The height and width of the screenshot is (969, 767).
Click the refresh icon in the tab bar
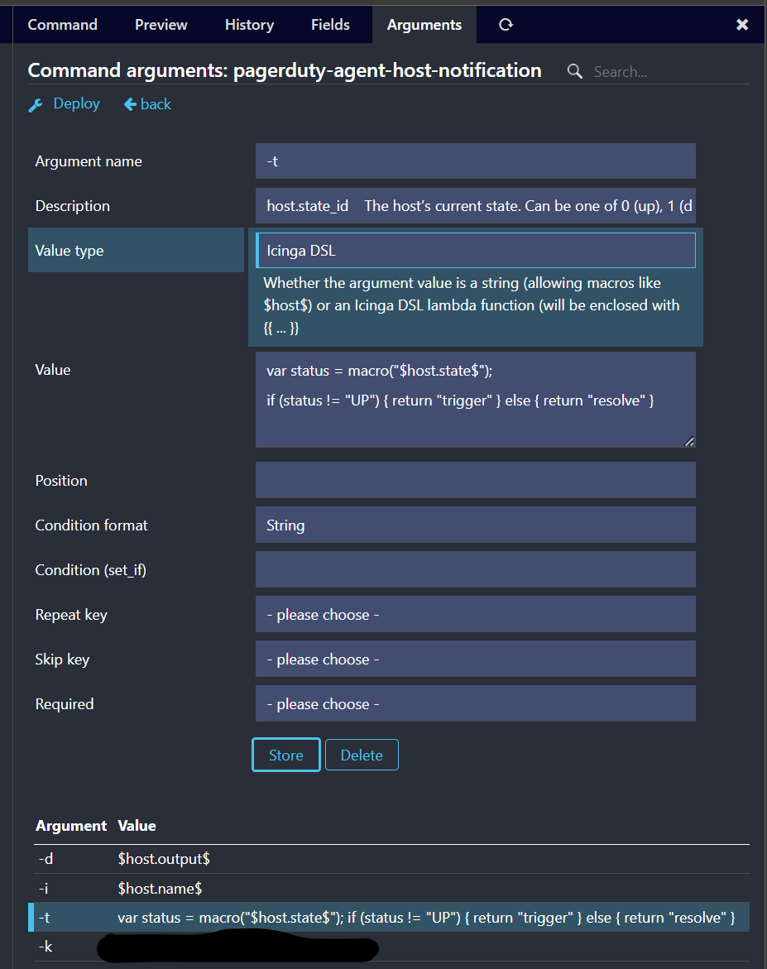[506, 25]
